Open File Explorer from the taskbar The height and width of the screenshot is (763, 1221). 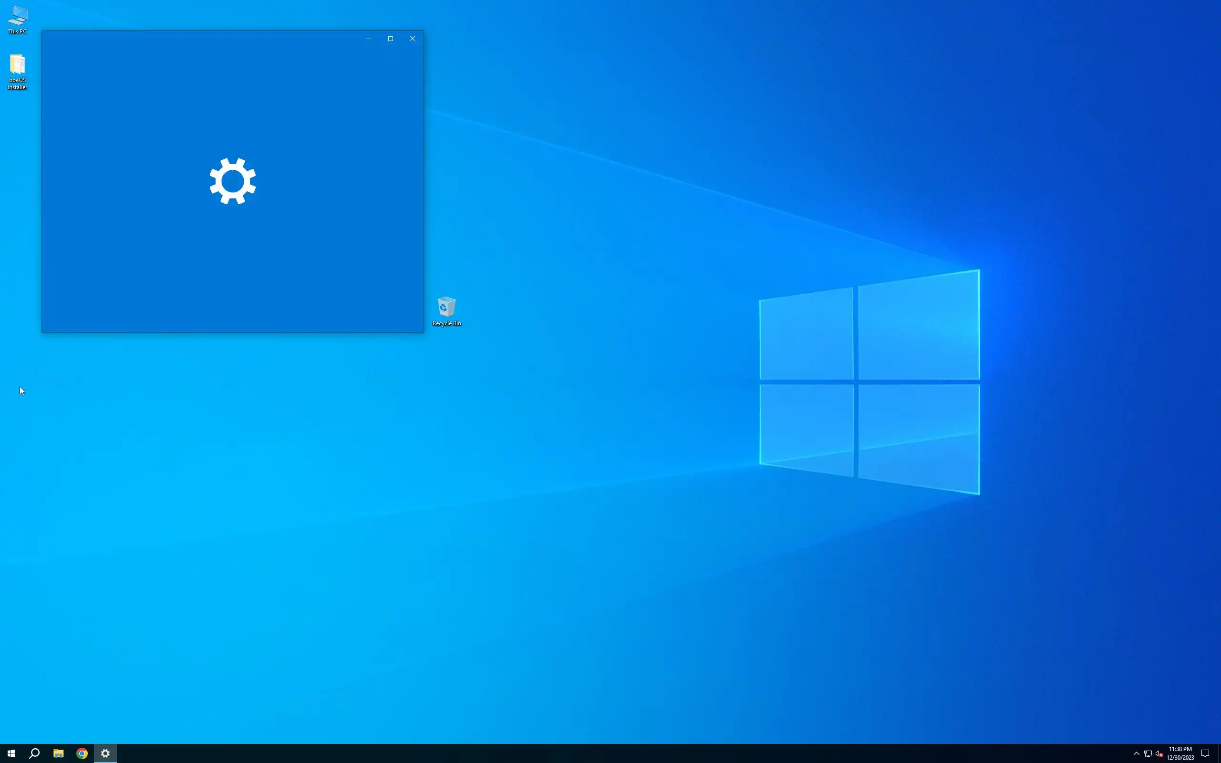59,753
